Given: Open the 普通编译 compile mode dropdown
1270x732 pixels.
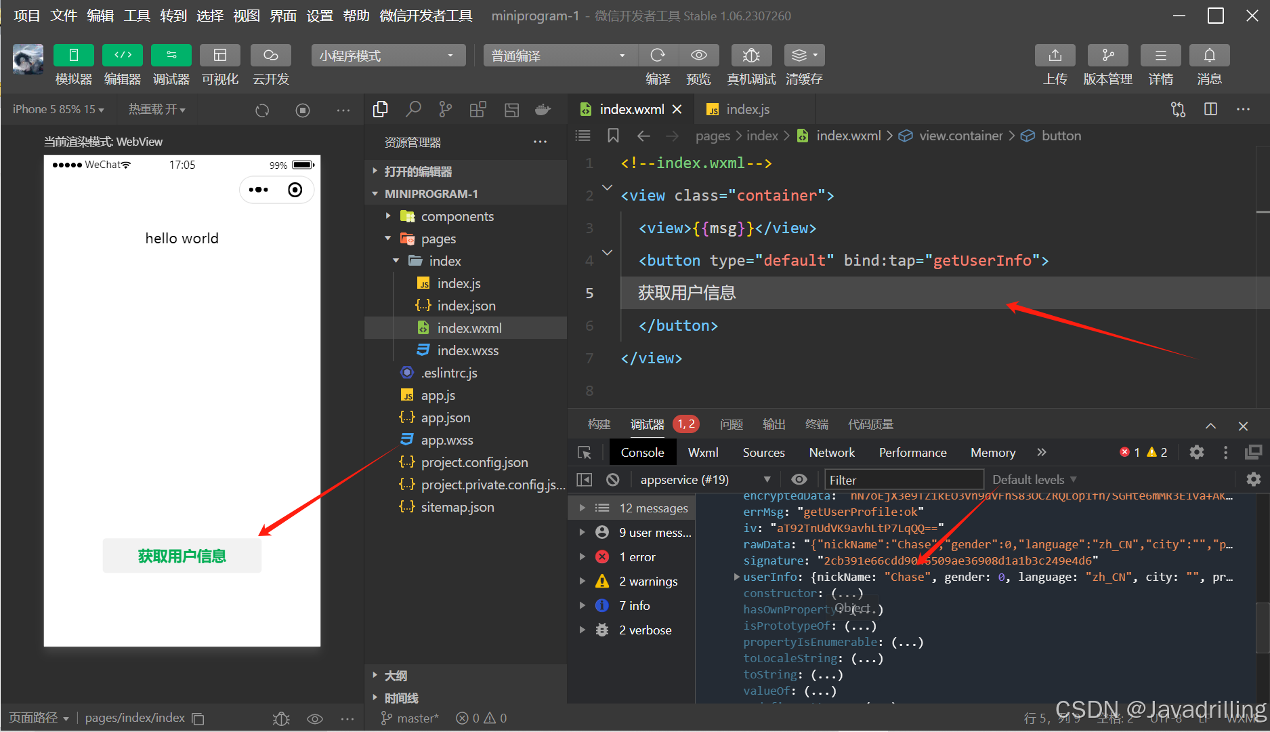Looking at the screenshot, I should [x=560, y=56].
